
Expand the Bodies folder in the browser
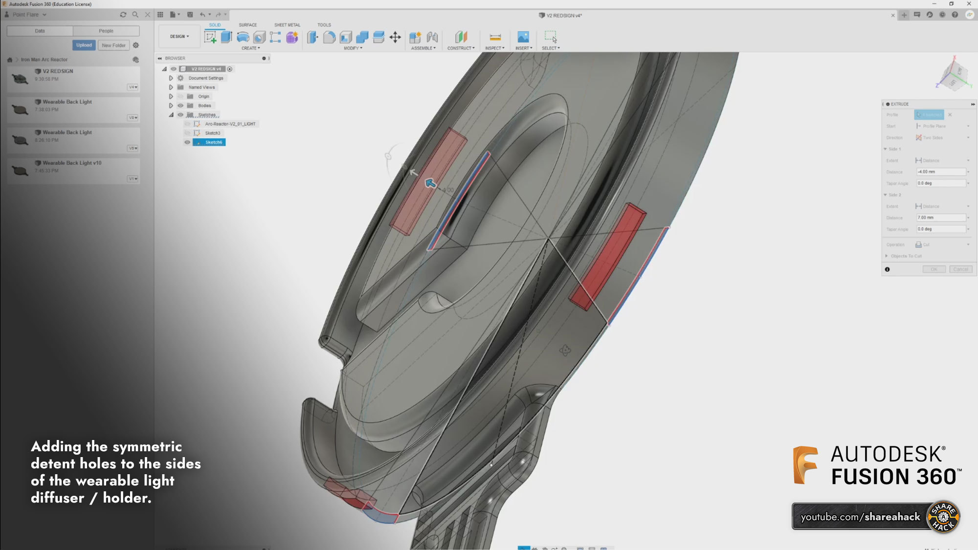[170, 106]
